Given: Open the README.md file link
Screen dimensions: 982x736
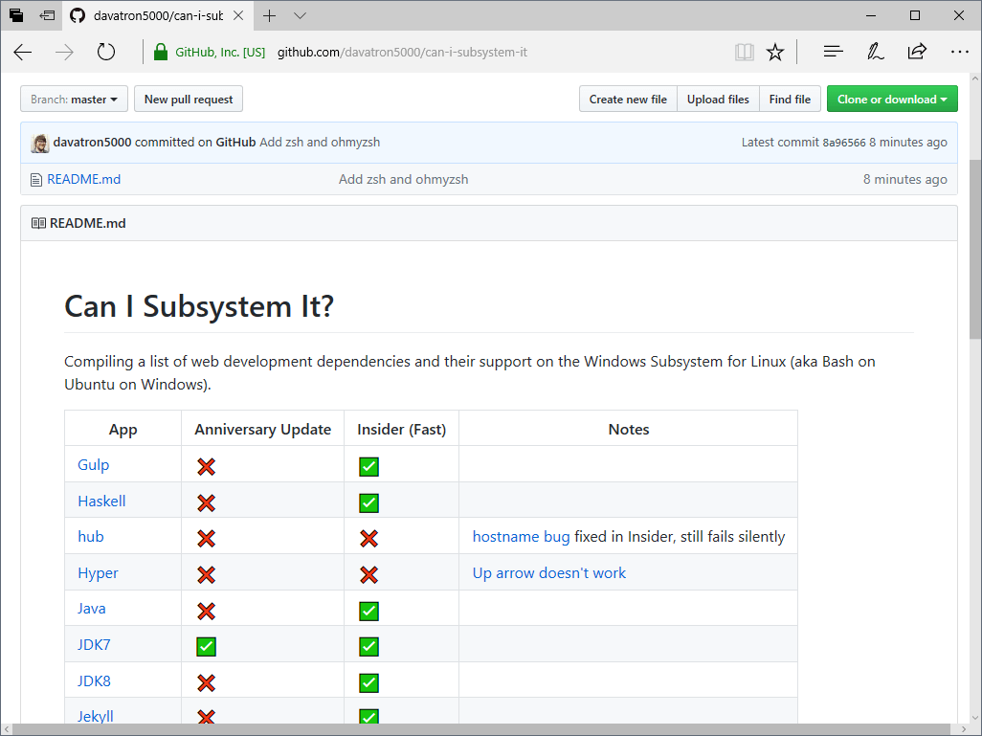Looking at the screenshot, I should click(84, 179).
